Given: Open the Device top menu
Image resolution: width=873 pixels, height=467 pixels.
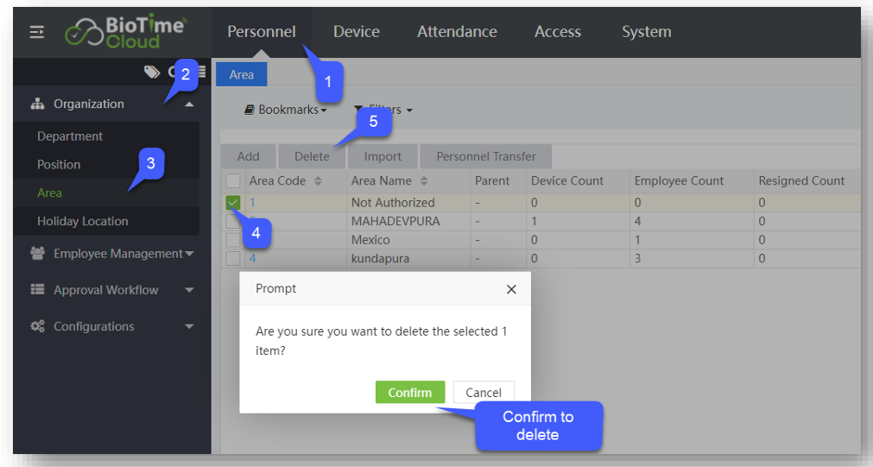Looking at the screenshot, I should click(x=357, y=32).
